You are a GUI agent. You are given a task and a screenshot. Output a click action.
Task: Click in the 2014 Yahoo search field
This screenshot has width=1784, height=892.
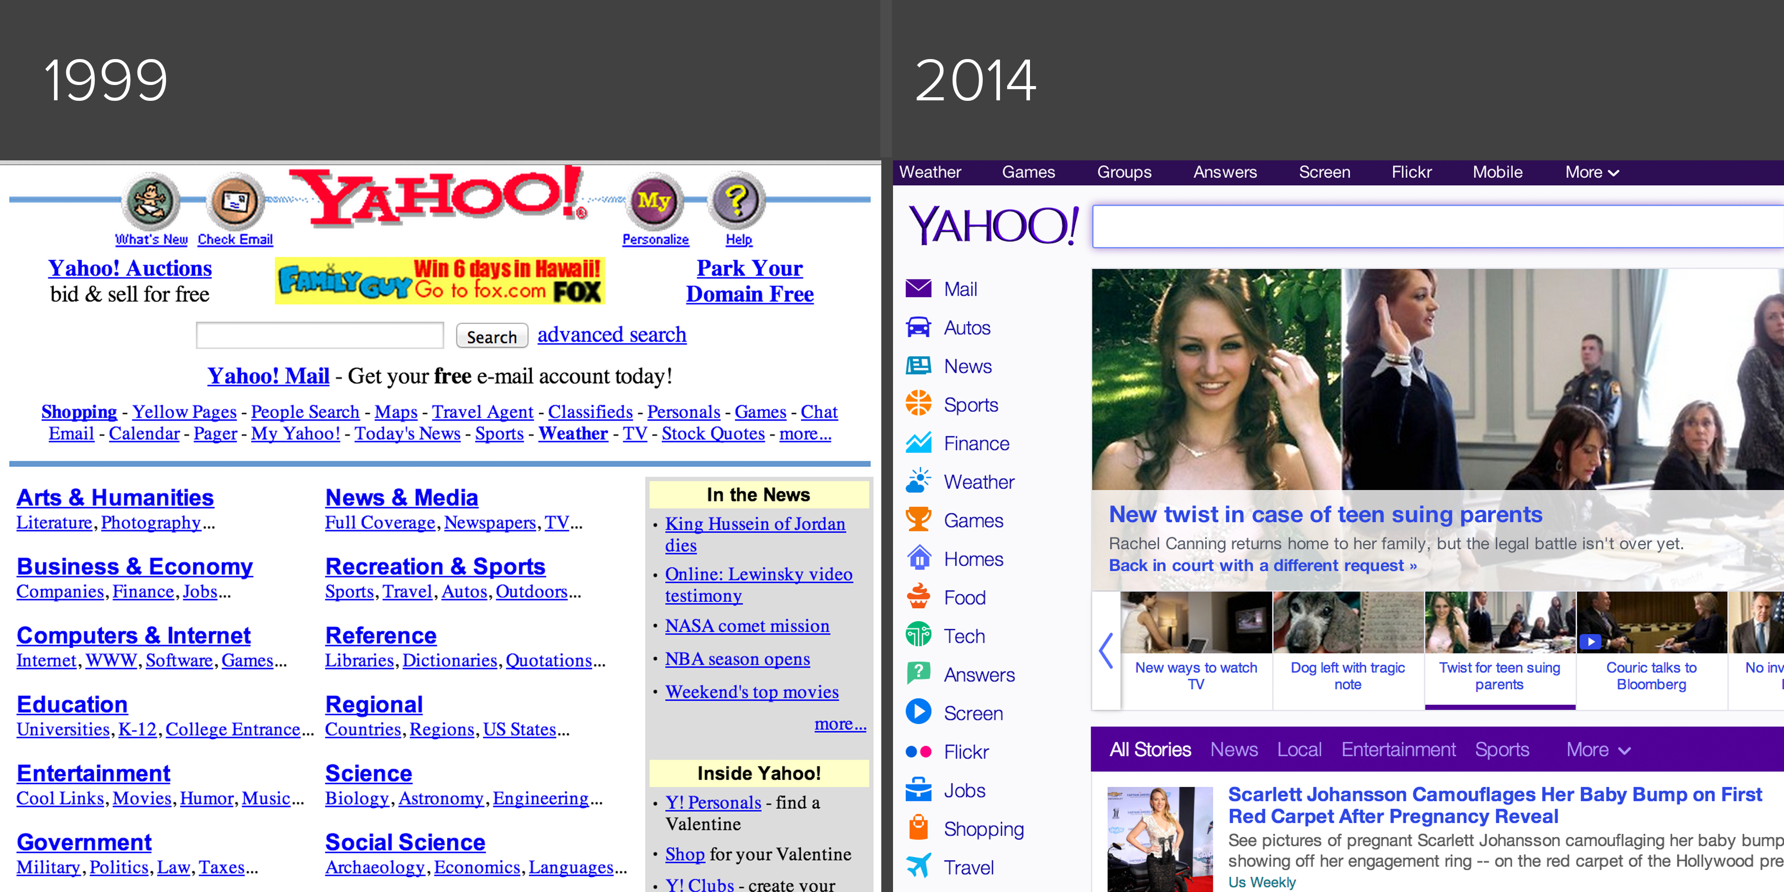point(1438,227)
